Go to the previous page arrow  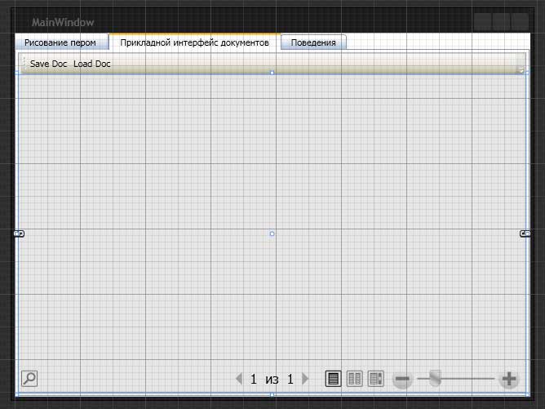239,379
